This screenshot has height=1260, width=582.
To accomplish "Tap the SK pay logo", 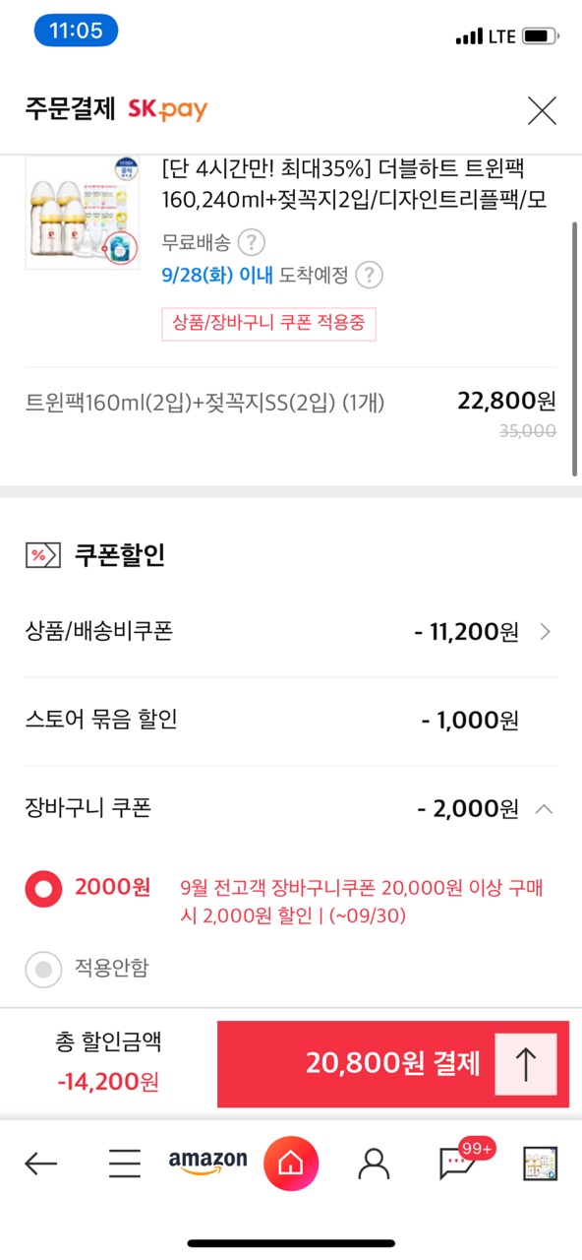I will pos(168,109).
